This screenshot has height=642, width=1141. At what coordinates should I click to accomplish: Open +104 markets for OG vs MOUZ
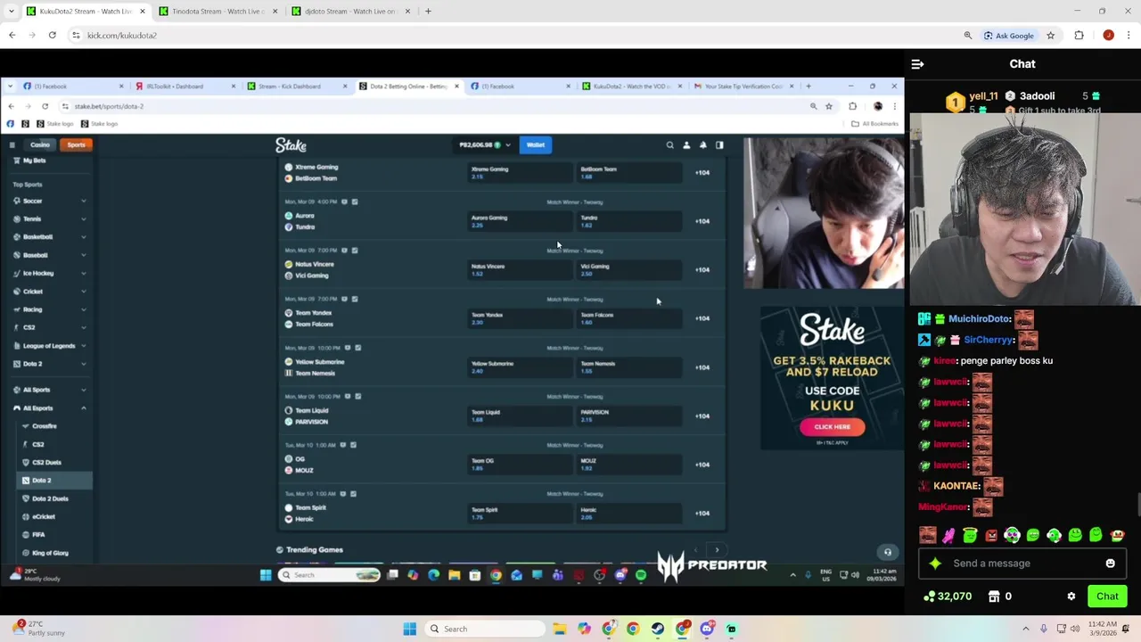click(702, 465)
